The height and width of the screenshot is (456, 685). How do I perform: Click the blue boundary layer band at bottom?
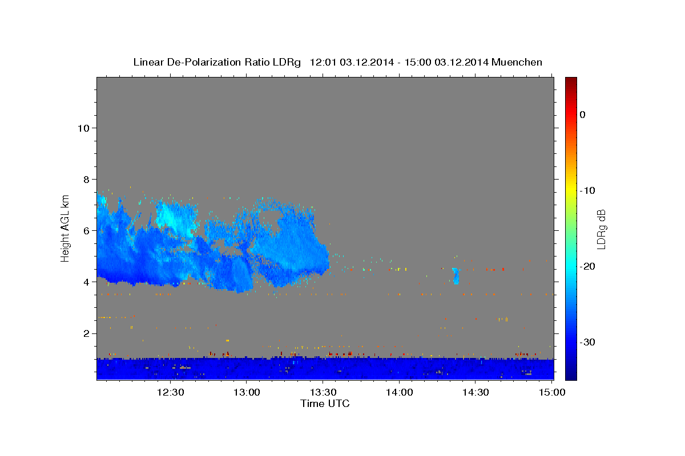(325, 369)
